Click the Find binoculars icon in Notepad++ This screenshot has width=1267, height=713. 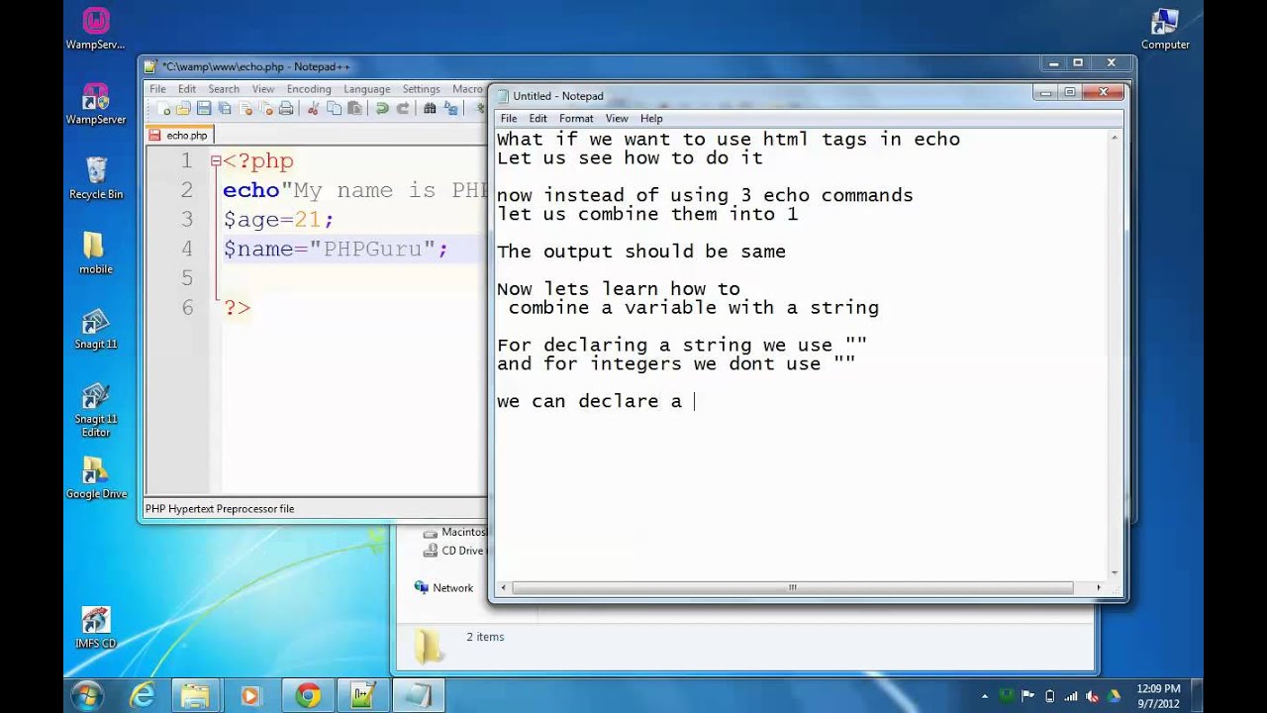(430, 108)
